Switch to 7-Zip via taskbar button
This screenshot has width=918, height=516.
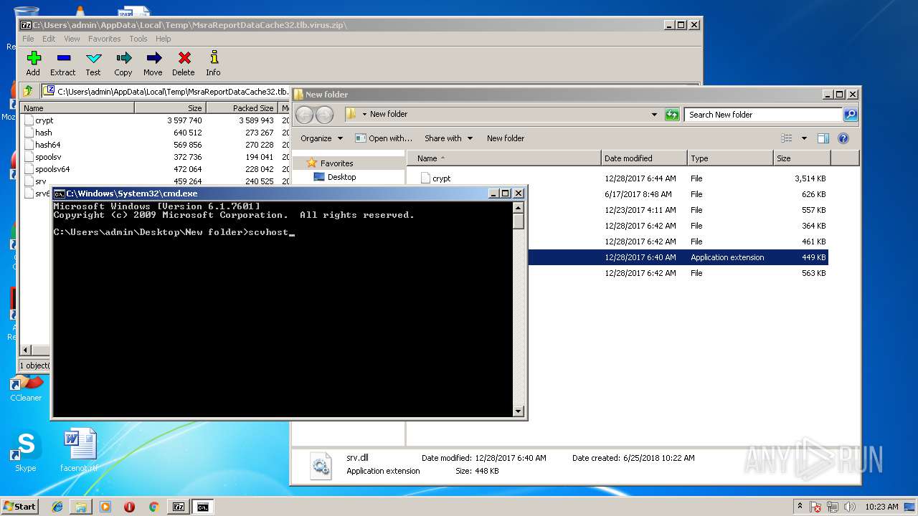coord(178,507)
